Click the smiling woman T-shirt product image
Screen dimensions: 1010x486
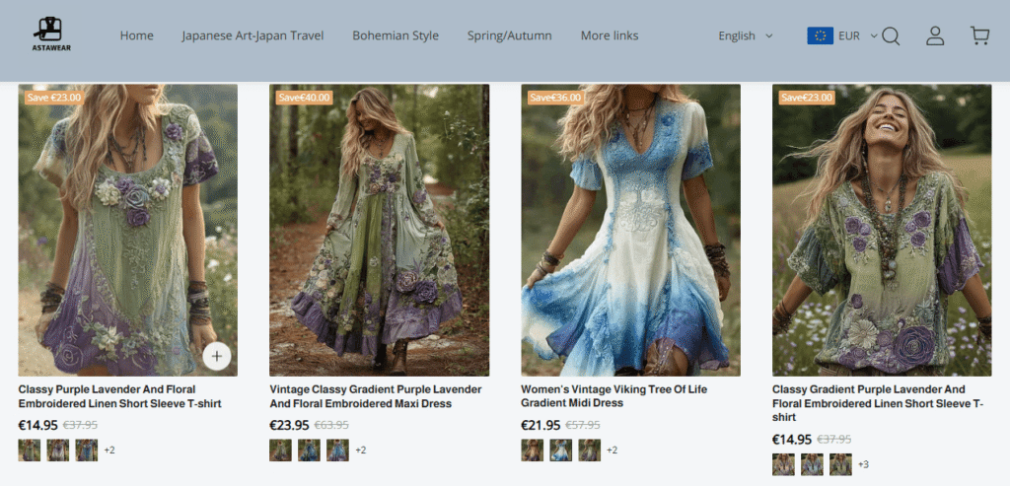(x=882, y=230)
